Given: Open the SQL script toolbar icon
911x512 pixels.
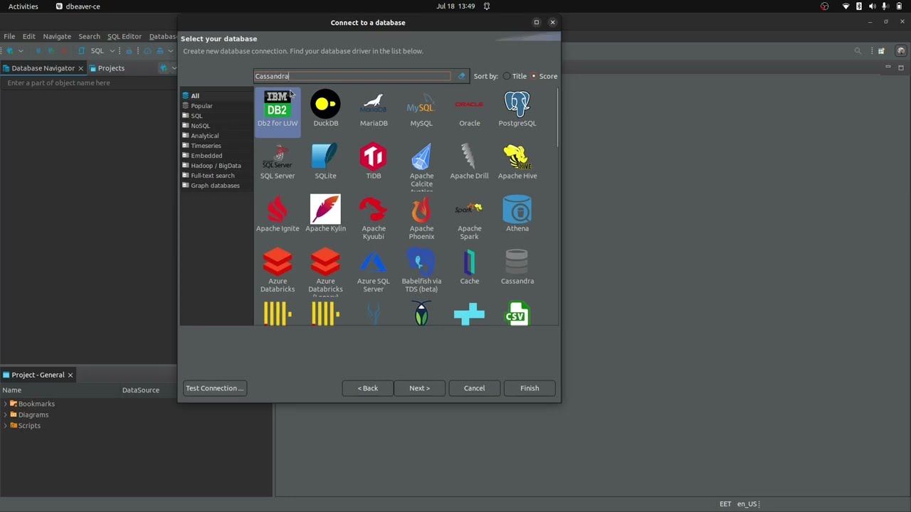Looking at the screenshot, I should pos(81,51).
